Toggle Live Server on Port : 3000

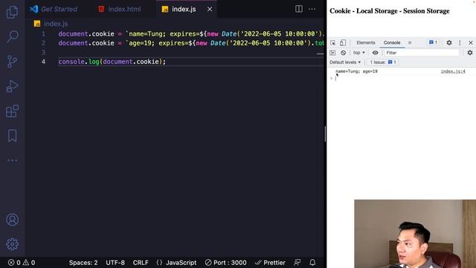225,263
